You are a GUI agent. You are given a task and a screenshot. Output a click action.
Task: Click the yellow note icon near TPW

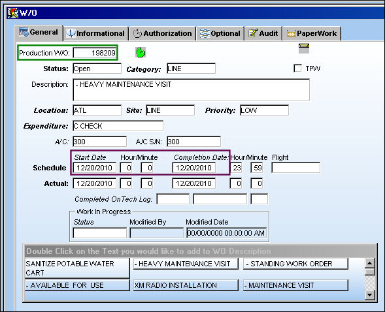click(304, 48)
